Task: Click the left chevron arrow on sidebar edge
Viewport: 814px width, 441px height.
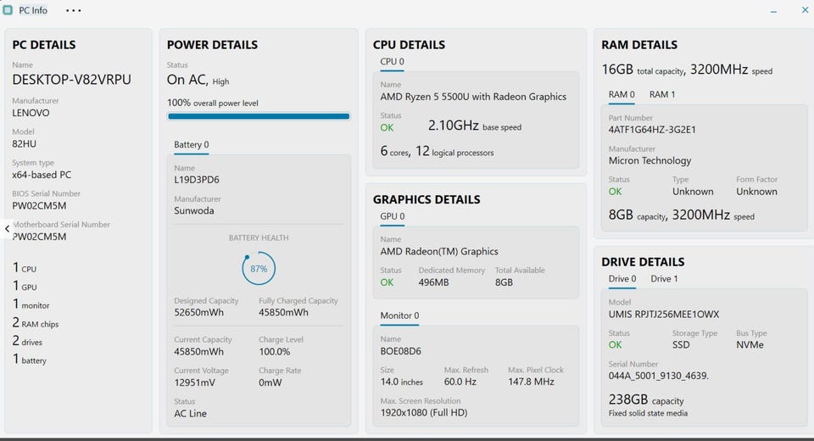Action: (x=7, y=228)
